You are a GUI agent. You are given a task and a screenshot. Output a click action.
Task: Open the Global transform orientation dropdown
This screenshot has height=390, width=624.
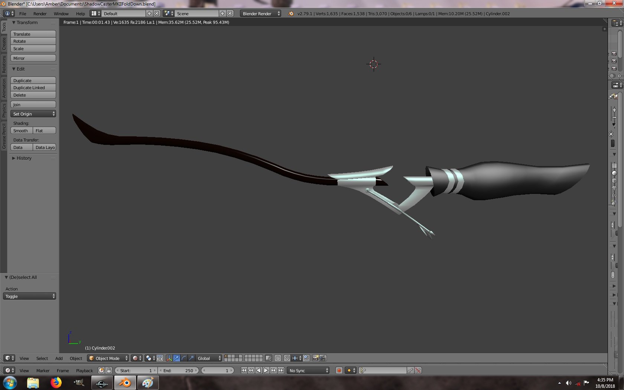(x=209, y=358)
